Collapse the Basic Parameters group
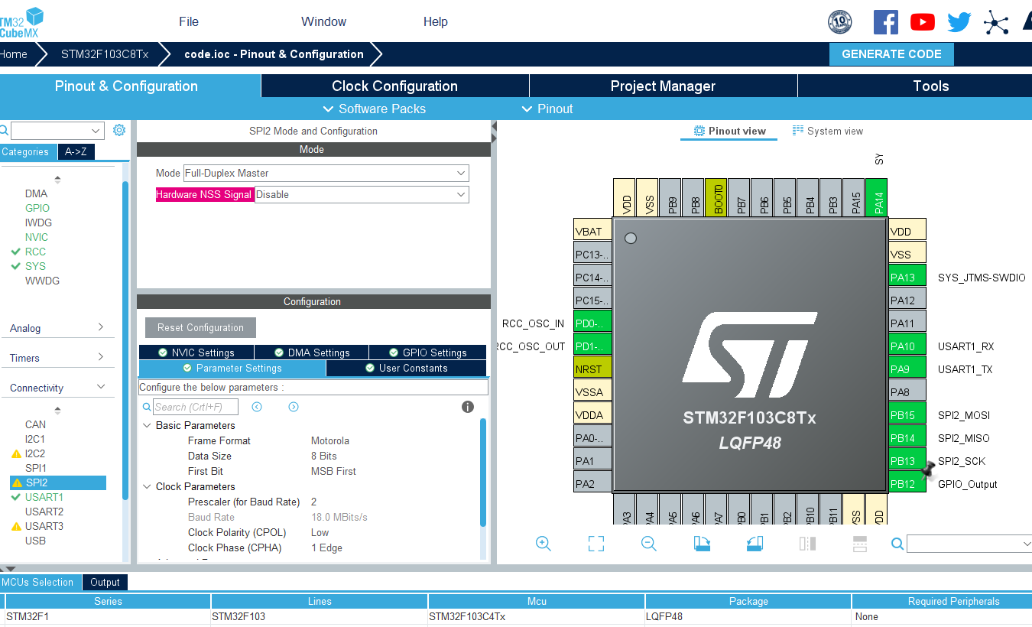 click(147, 425)
